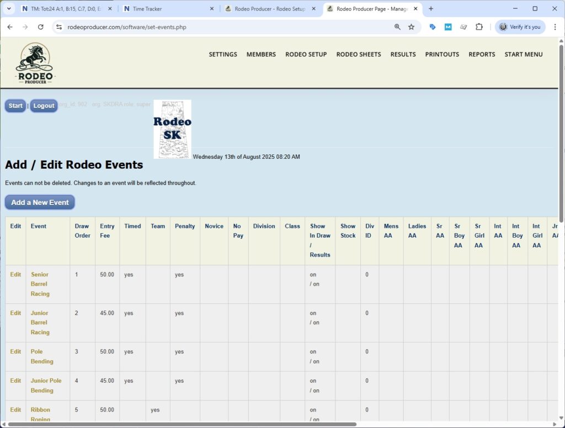The height and width of the screenshot is (428, 565).
Task: Reload the page
Action: coord(40,27)
